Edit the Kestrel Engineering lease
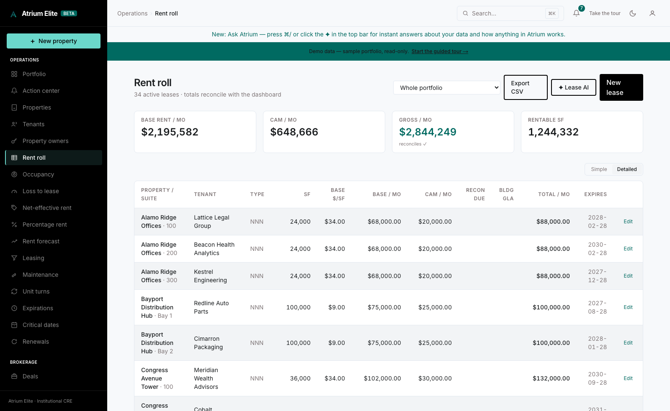 [628, 276]
